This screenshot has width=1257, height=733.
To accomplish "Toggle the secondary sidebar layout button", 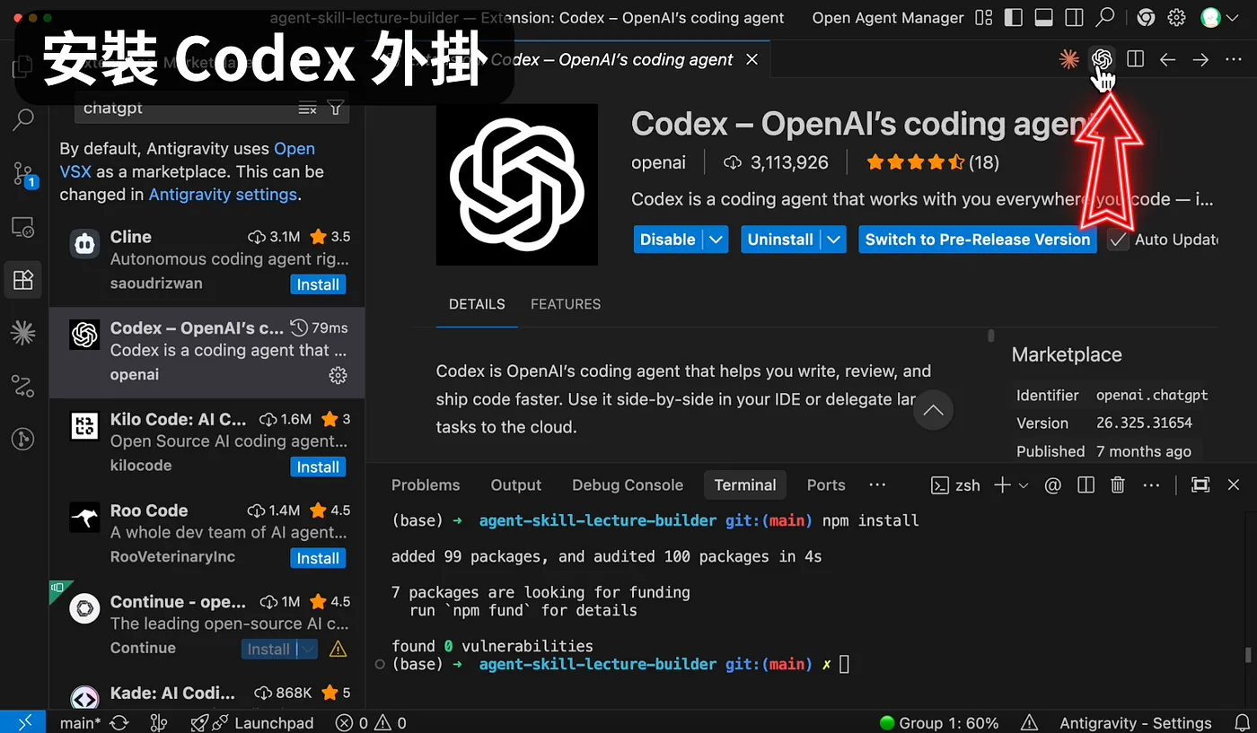I will [x=1074, y=18].
